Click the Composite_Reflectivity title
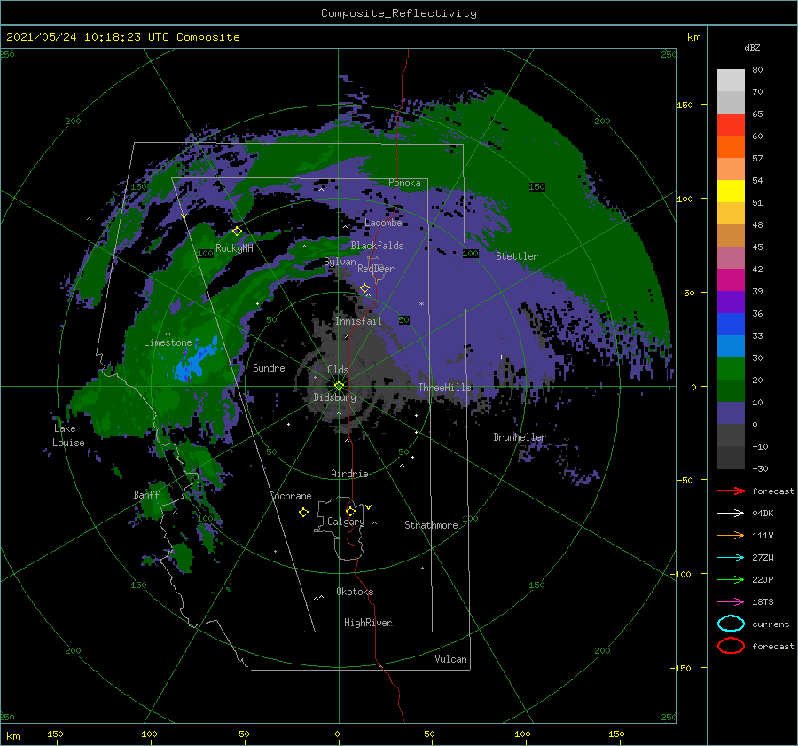This screenshot has height=746, width=798. pyautogui.click(x=398, y=13)
